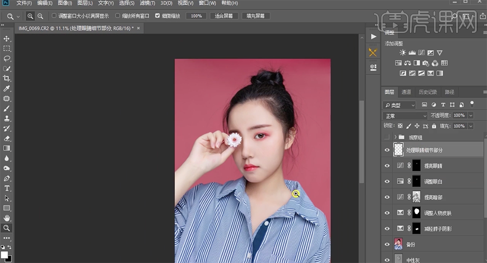Expand the 观察组 layer group
Screen dimensions: 487x263
click(395, 137)
